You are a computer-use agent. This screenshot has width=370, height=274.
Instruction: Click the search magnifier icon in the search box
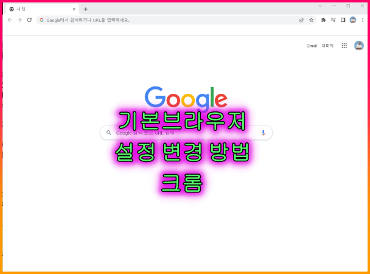coord(108,133)
